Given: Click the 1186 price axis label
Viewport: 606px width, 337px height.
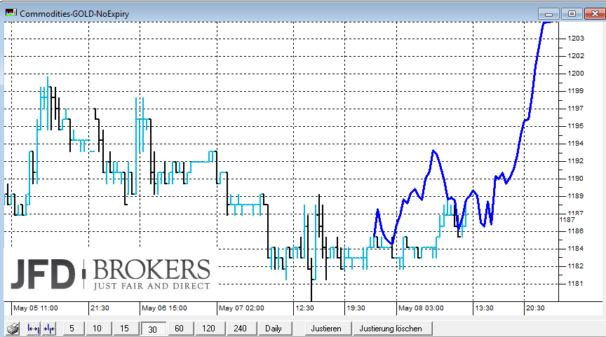Looking at the screenshot, I should click(x=576, y=231).
